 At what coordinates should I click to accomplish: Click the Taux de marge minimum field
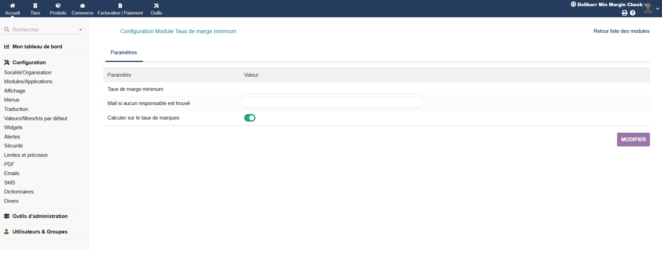tap(332, 89)
